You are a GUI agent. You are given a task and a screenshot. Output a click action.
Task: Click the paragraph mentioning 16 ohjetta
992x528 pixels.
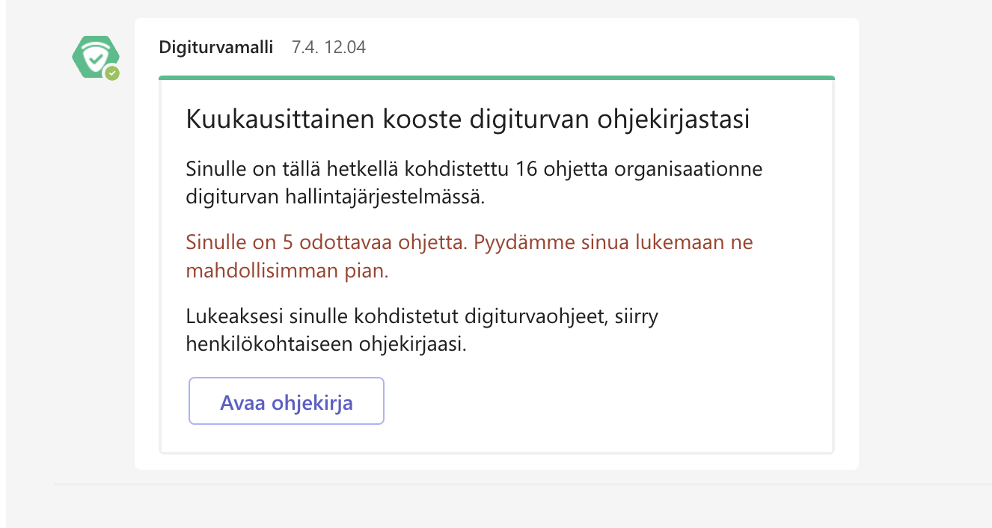474,183
